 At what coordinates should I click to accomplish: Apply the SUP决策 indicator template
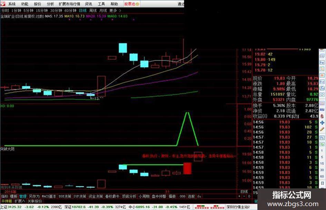point(80,196)
